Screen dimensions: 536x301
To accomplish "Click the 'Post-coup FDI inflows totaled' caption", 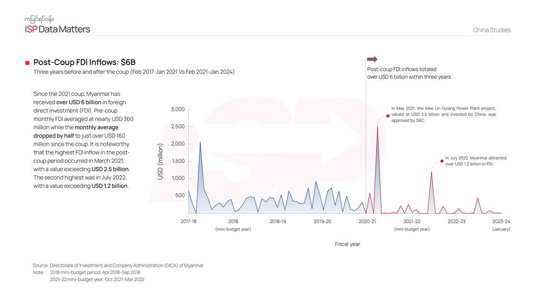I will 405,69.
